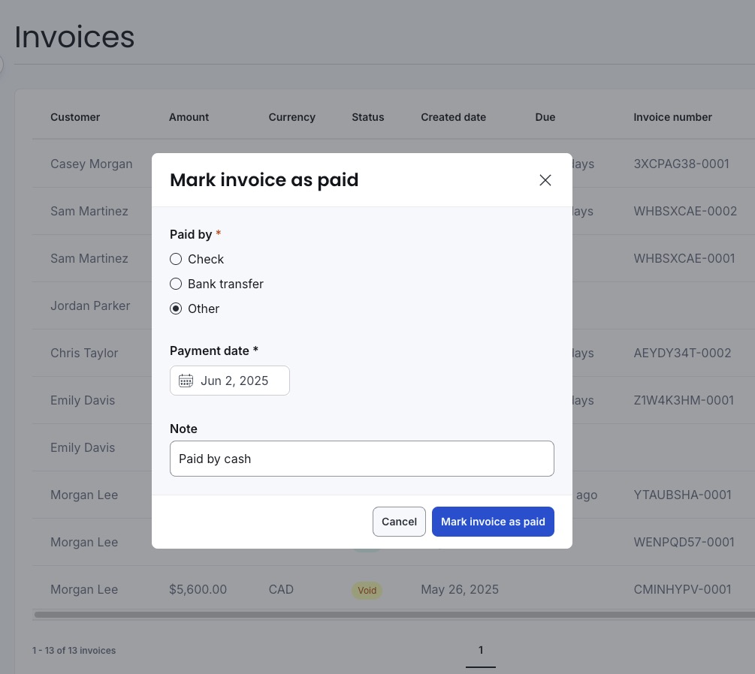Screen dimensions: 755x674
Task: Go to pagination page 1
Action: point(481,651)
